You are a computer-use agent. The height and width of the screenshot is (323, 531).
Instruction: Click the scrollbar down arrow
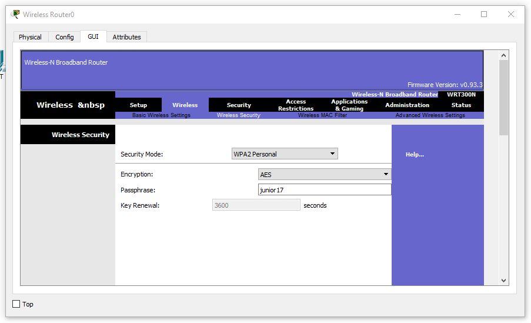pos(503,280)
